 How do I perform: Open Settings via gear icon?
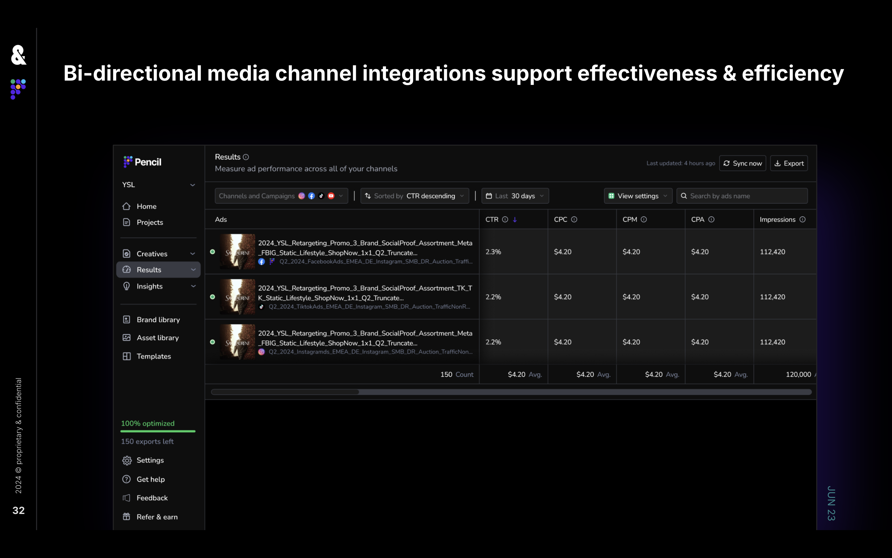pyautogui.click(x=127, y=460)
